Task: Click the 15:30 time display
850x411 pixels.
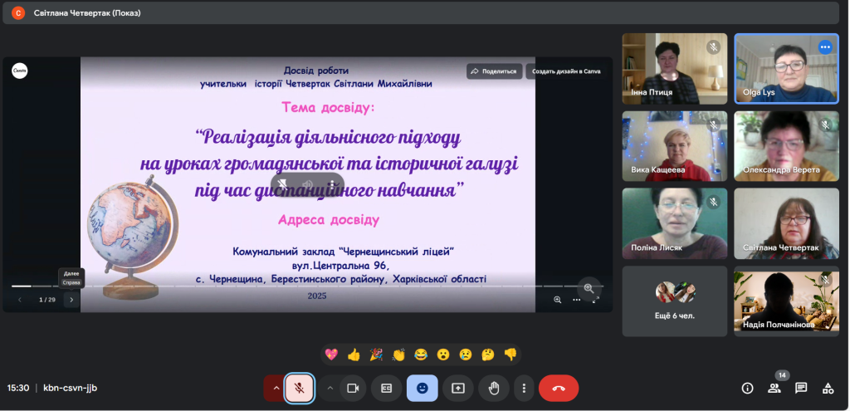Action: pyautogui.click(x=18, y=388)
